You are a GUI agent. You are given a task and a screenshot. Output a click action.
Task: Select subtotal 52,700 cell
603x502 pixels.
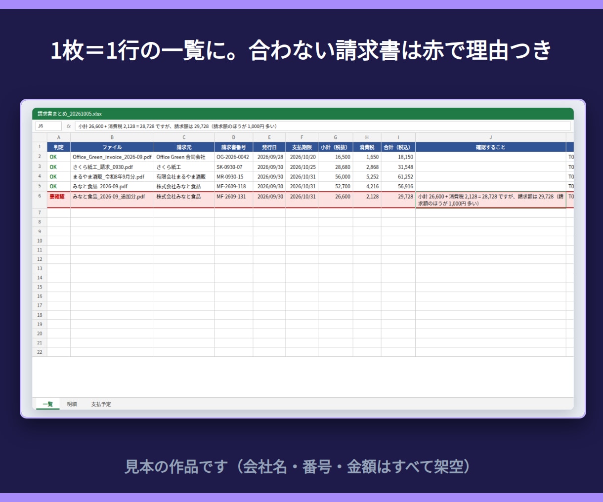pyautogui.click(x=336, y=186)
